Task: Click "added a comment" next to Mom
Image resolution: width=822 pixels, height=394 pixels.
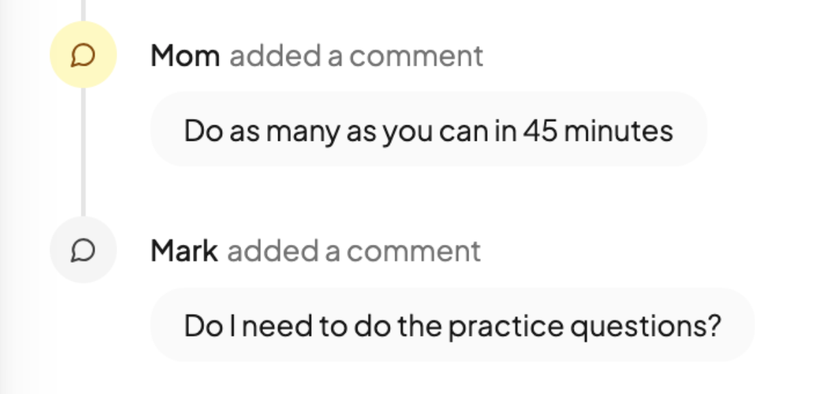Action: tap(356, 56)
